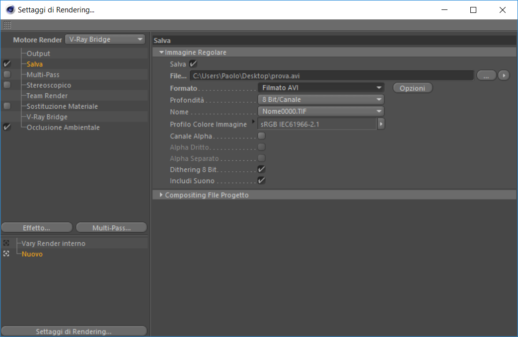The image size is (518, 337).
Task: Collapse the Immagine Regolare section
Action: (161, 52)
